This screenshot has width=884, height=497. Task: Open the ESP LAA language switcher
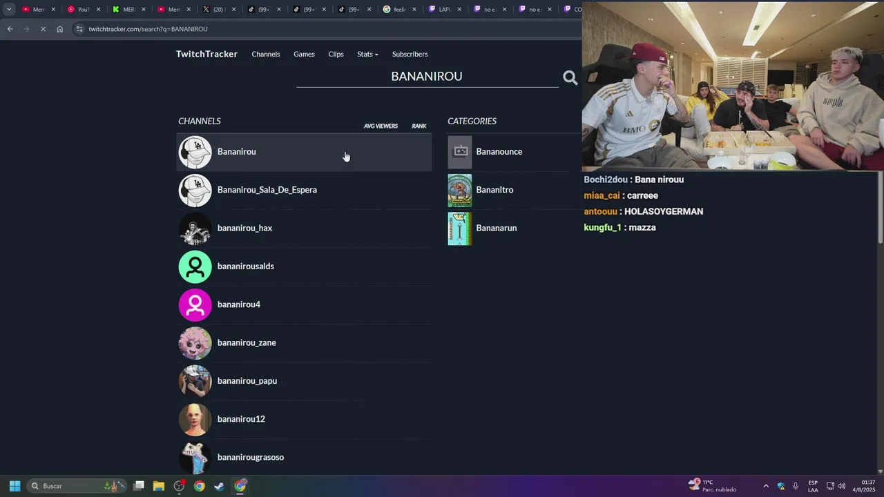[x=813, y=486]
